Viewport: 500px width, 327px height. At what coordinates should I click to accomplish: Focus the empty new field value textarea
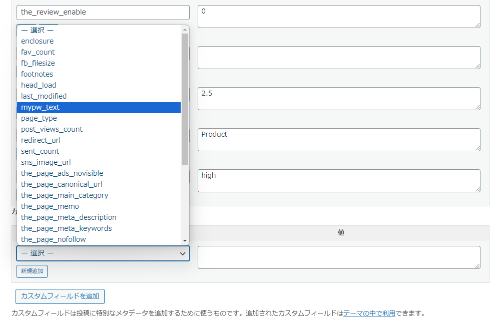click(338, 257)
